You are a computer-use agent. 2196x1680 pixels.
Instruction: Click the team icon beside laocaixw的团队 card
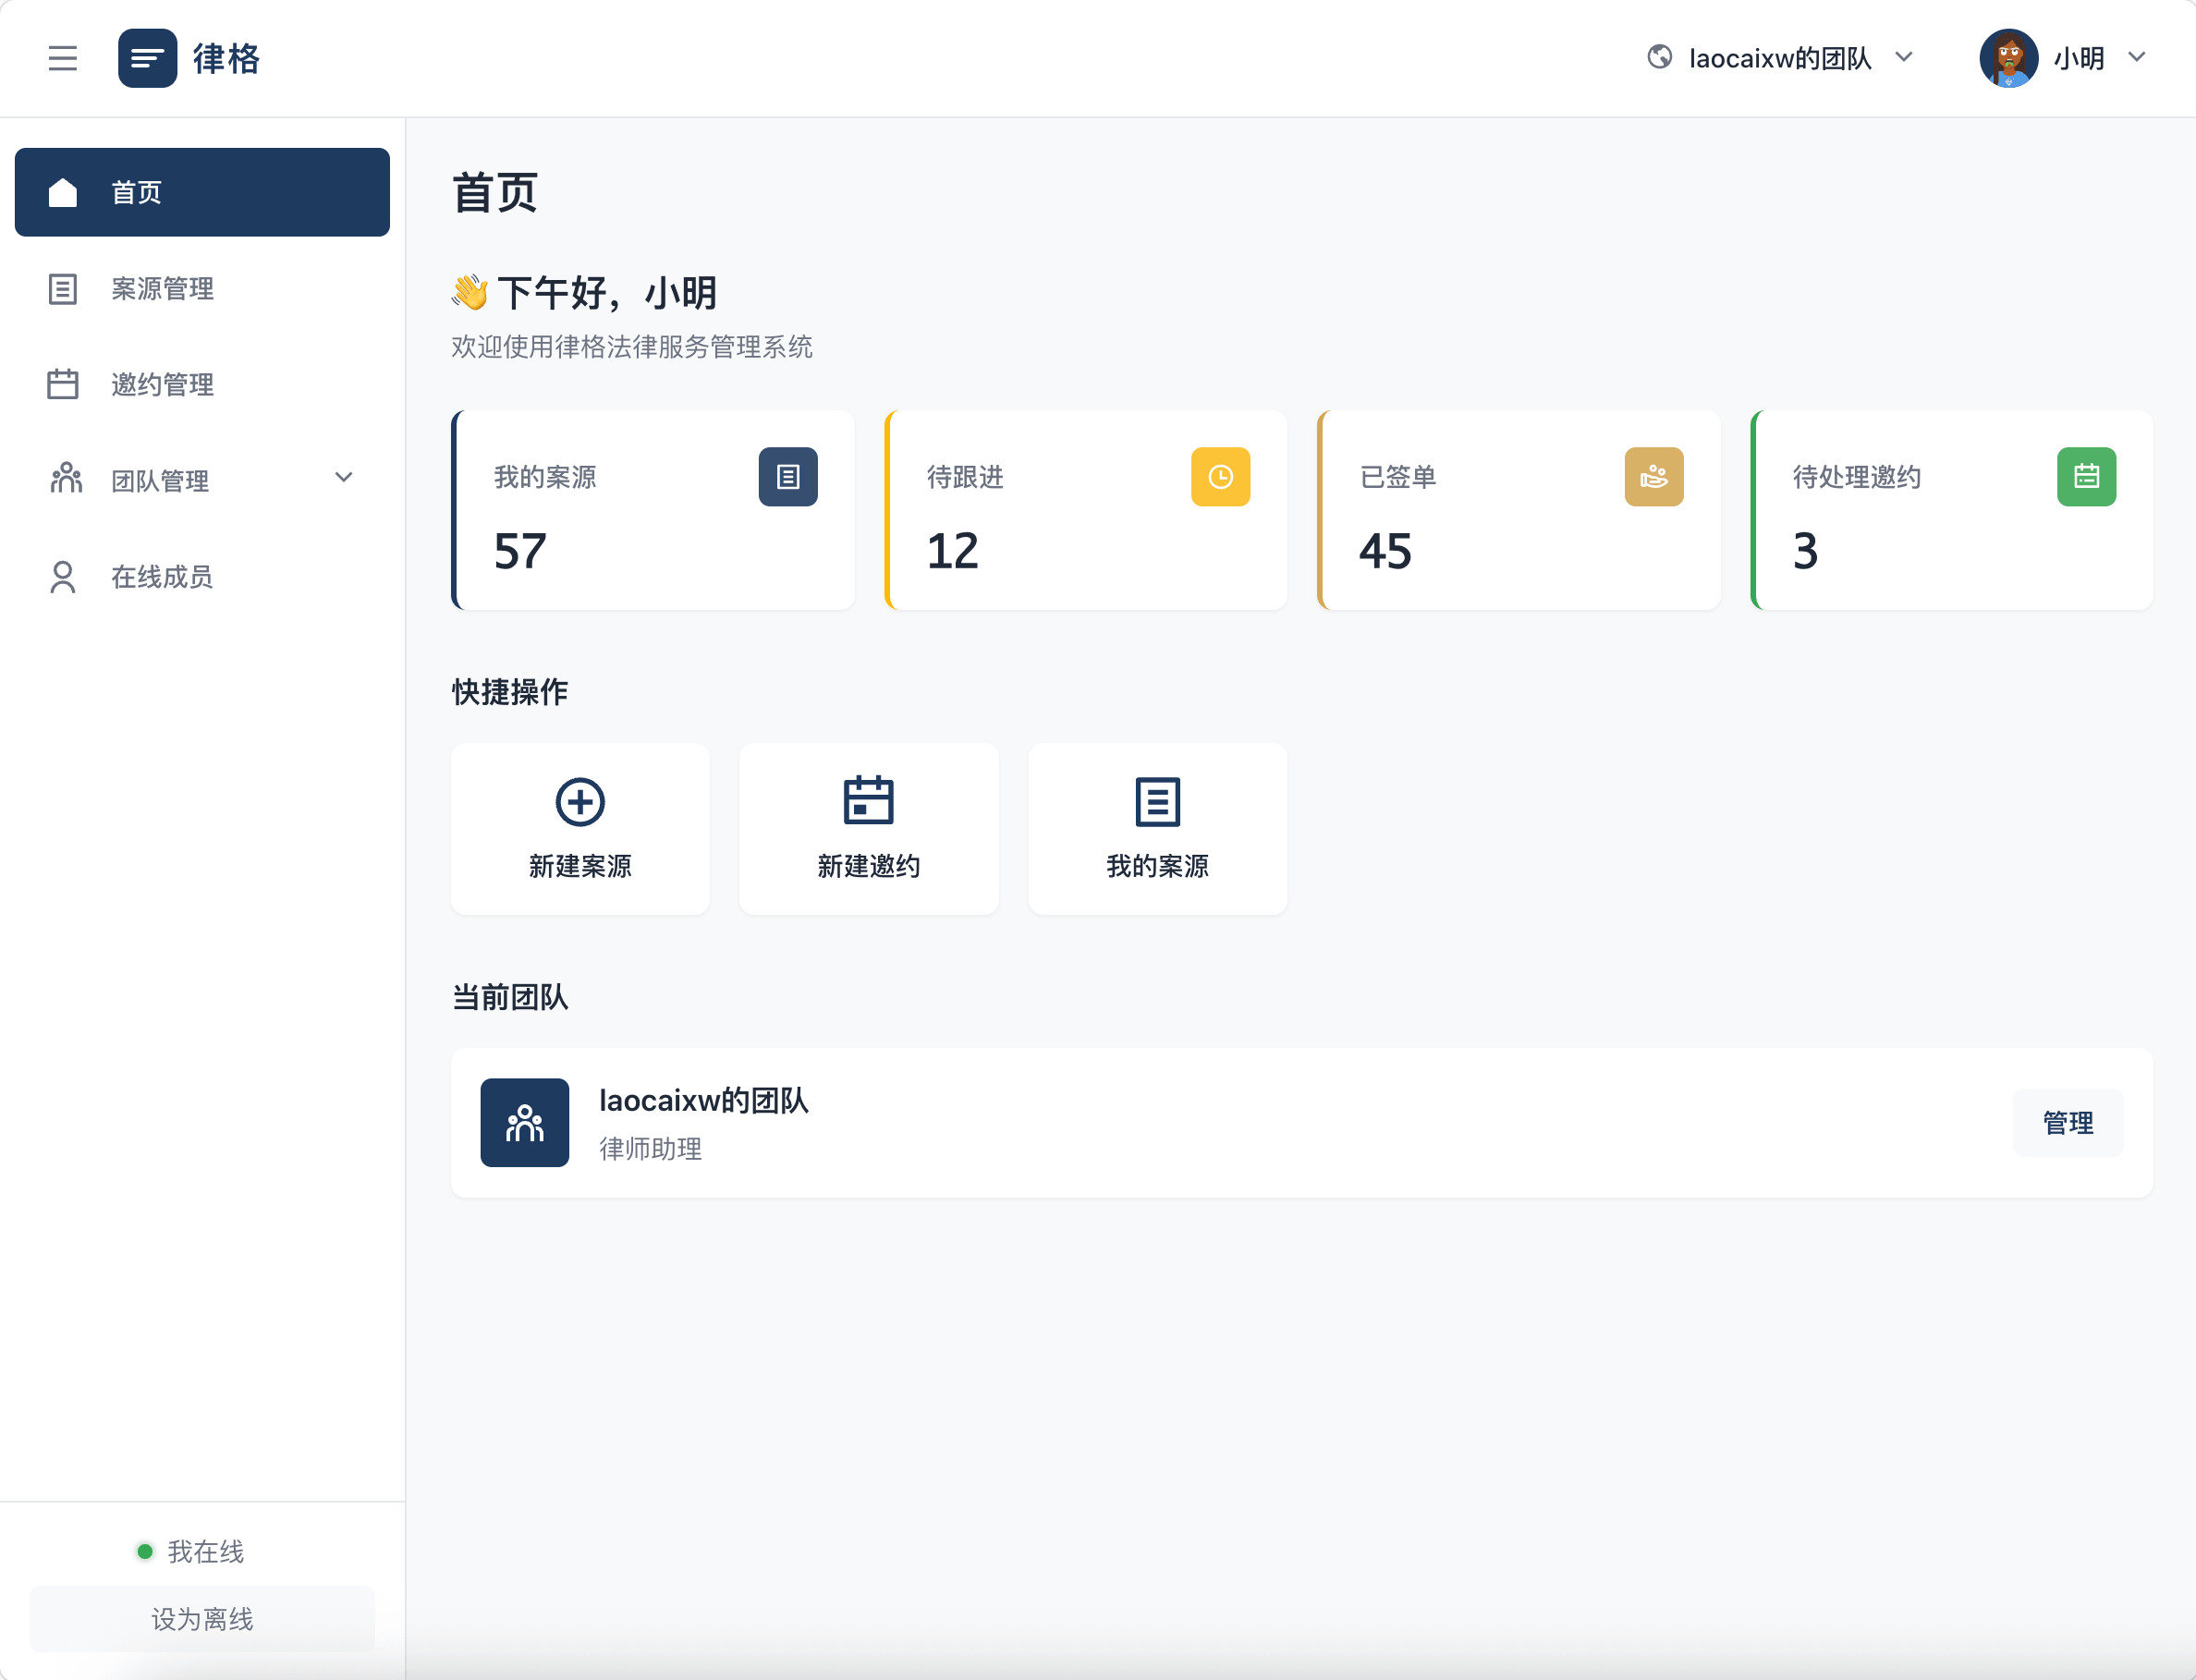click(x=524, y=1122)
